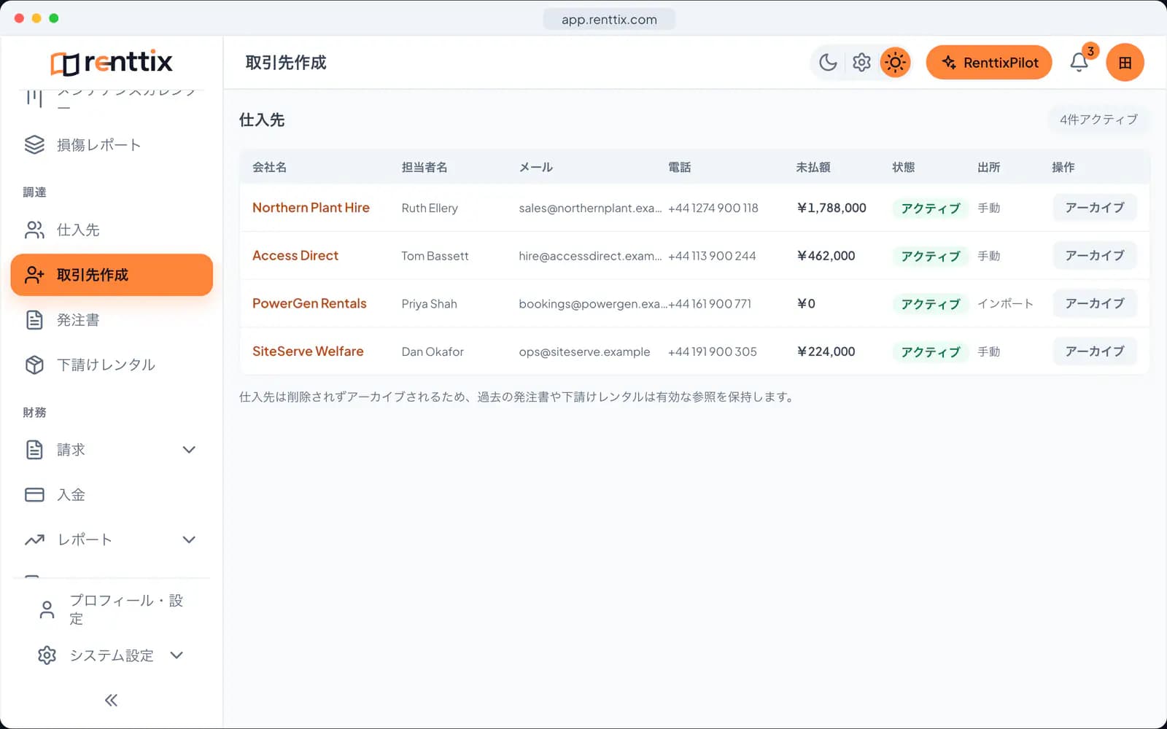This screenshot has width=1167, height=729.
Task: Open user avatar menu 田
Action: (x=1125, y=63)
